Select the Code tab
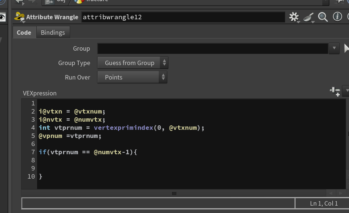This screenshot has width=349, height=213. [x=24, y=33]
